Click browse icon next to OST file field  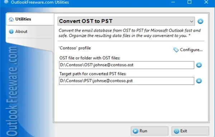[x=199, y=65]
